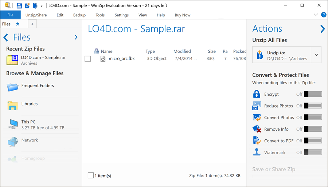
Task: Open the Edit tab
Action: pyautogui.click(x=60, y=15)
